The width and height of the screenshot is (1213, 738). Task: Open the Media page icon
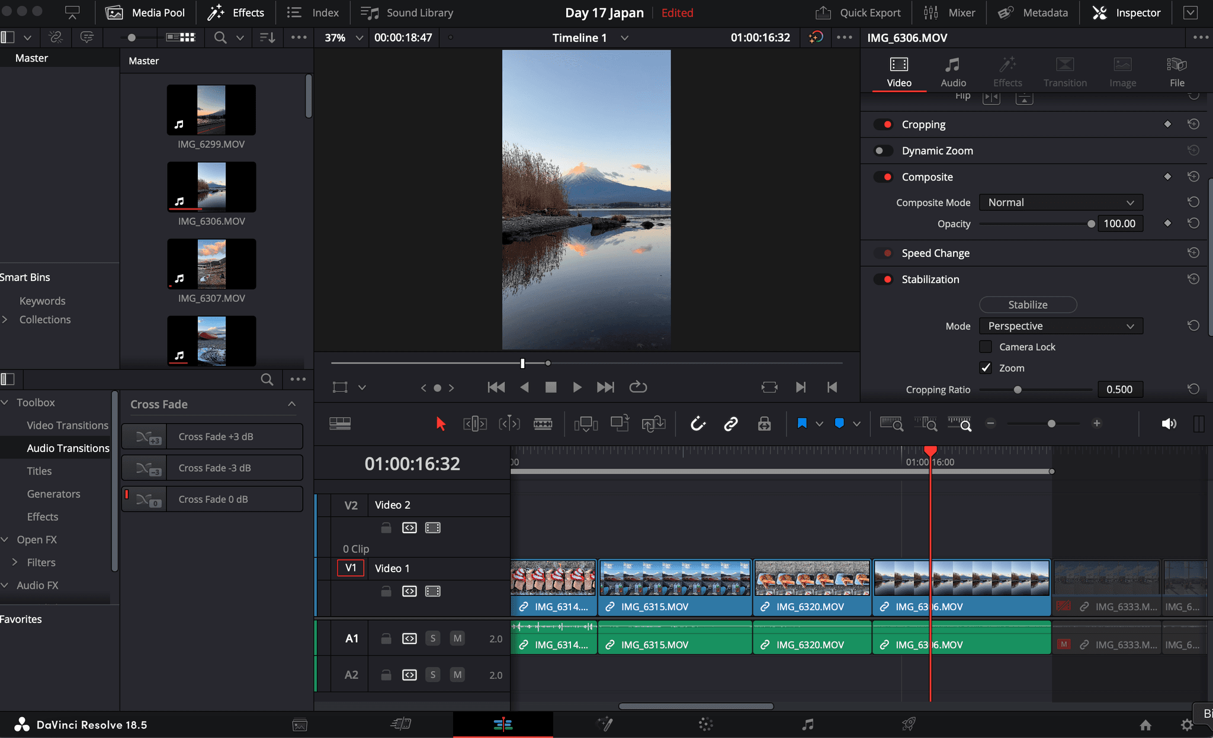coord(300,724)
